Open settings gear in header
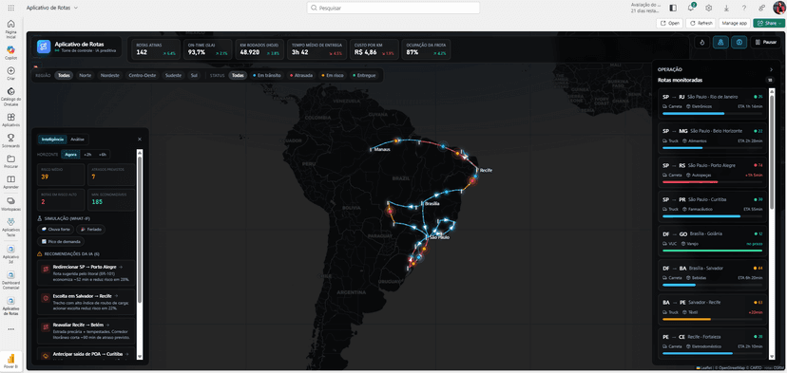This screenshot has height=373, width=787. [709, 8]
